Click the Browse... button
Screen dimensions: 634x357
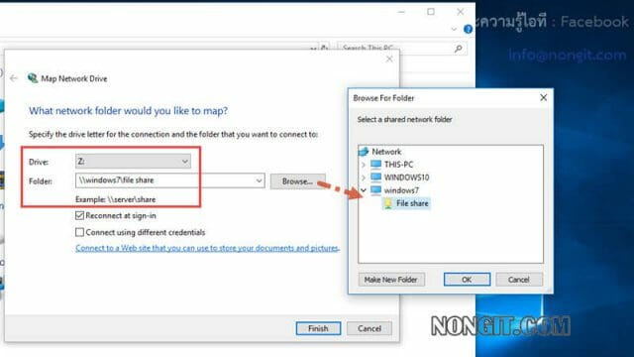coord(297,181)
